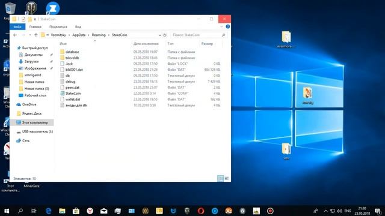Open World of Tanks desktop shortcut
The width and height of the screenshot is (385, 216).
tap(31, 8)
